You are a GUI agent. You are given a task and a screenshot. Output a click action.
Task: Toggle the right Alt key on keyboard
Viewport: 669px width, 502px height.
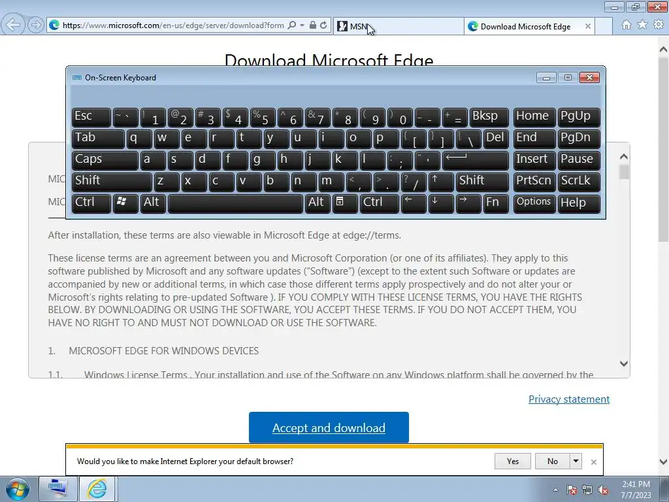click(x=317, y=203)
